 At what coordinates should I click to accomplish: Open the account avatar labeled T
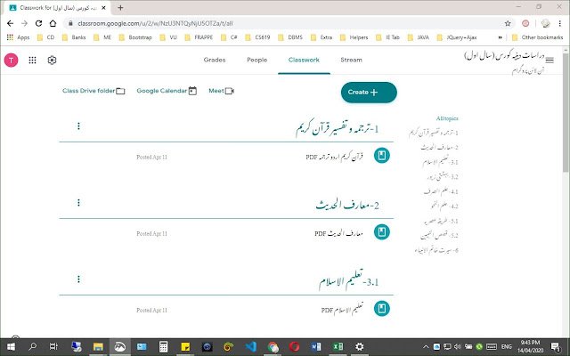coord(11,60)
